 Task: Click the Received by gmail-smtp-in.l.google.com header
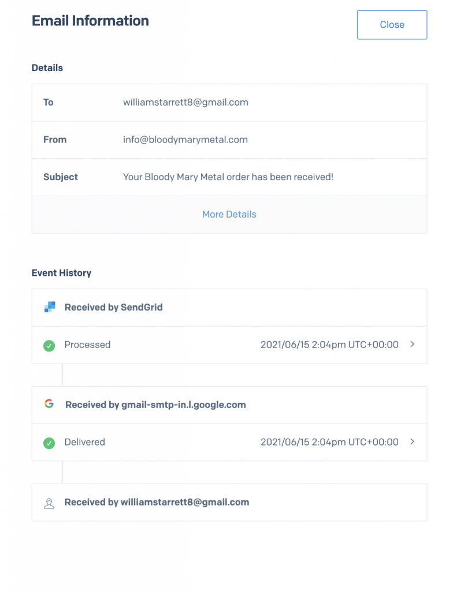point(155,405)
